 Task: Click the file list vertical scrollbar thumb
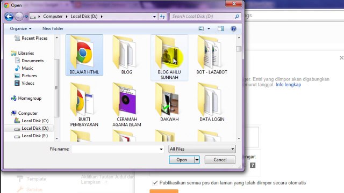pos(239,49)
